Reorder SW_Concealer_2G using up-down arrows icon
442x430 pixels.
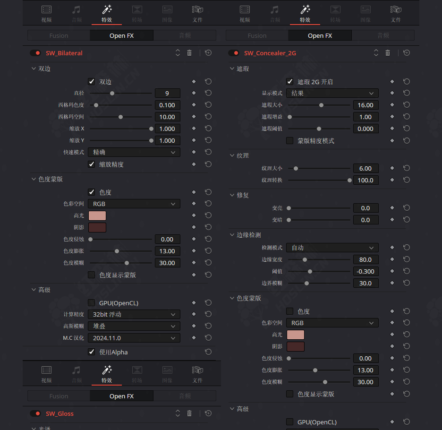tap(376, 53)
